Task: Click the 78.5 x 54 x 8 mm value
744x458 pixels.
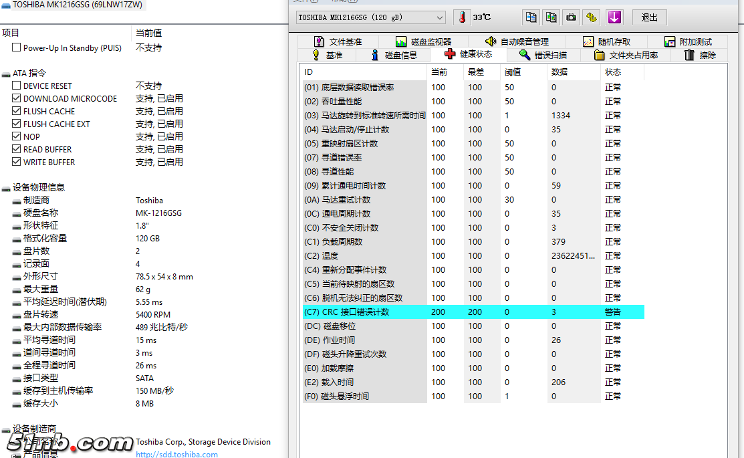Action: [164, 277]
